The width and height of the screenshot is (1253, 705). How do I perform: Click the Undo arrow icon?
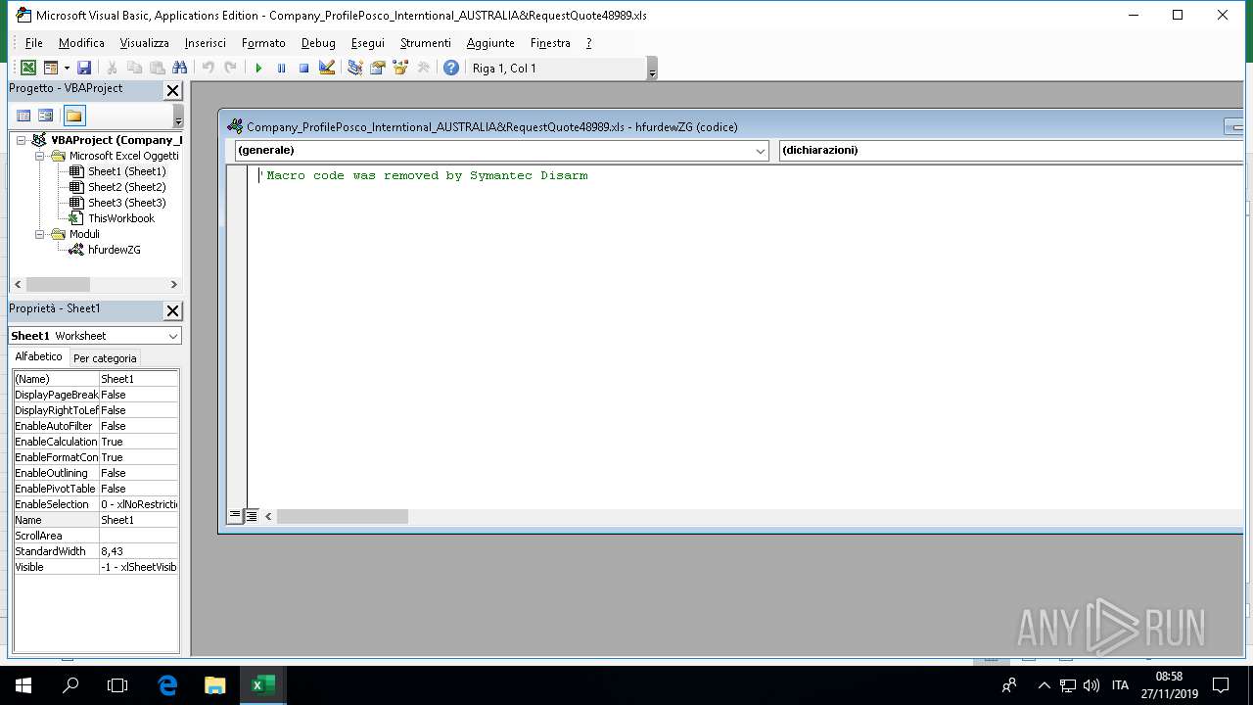coord(208,68)
